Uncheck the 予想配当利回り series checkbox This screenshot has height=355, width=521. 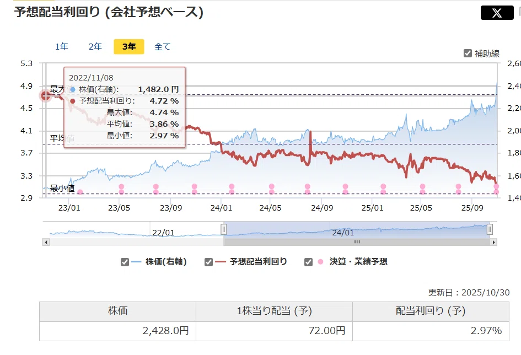coord(208,262)
